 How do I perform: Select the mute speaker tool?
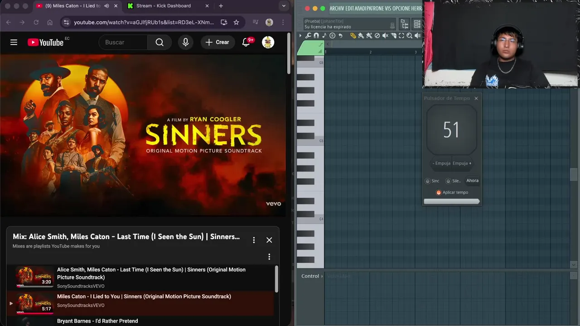point(385,35)
